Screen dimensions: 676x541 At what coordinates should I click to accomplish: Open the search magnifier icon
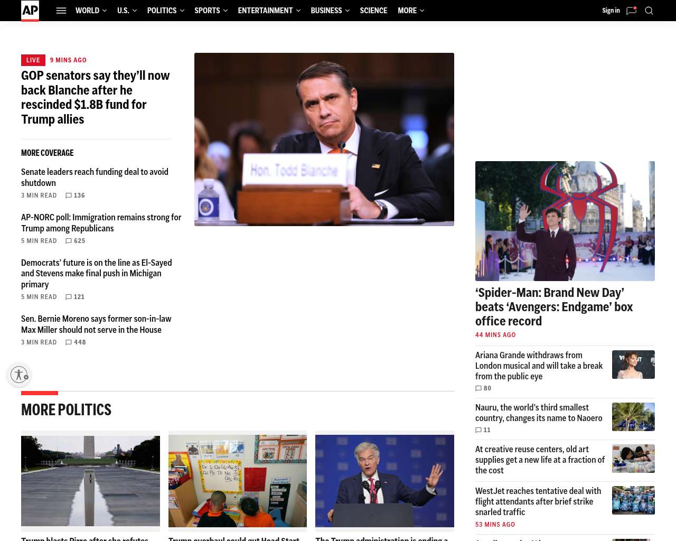(649, 11)
